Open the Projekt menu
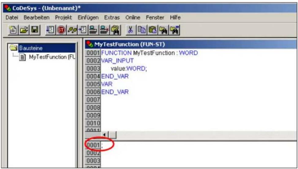 click(63, 18)
